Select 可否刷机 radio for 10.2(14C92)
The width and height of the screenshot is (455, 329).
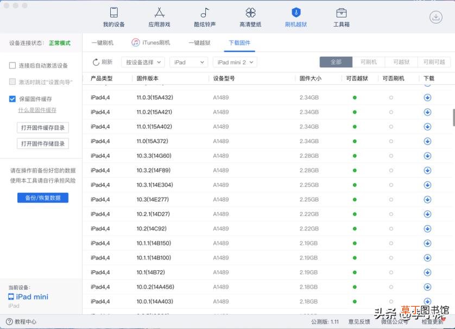click(x=391, y=229)
